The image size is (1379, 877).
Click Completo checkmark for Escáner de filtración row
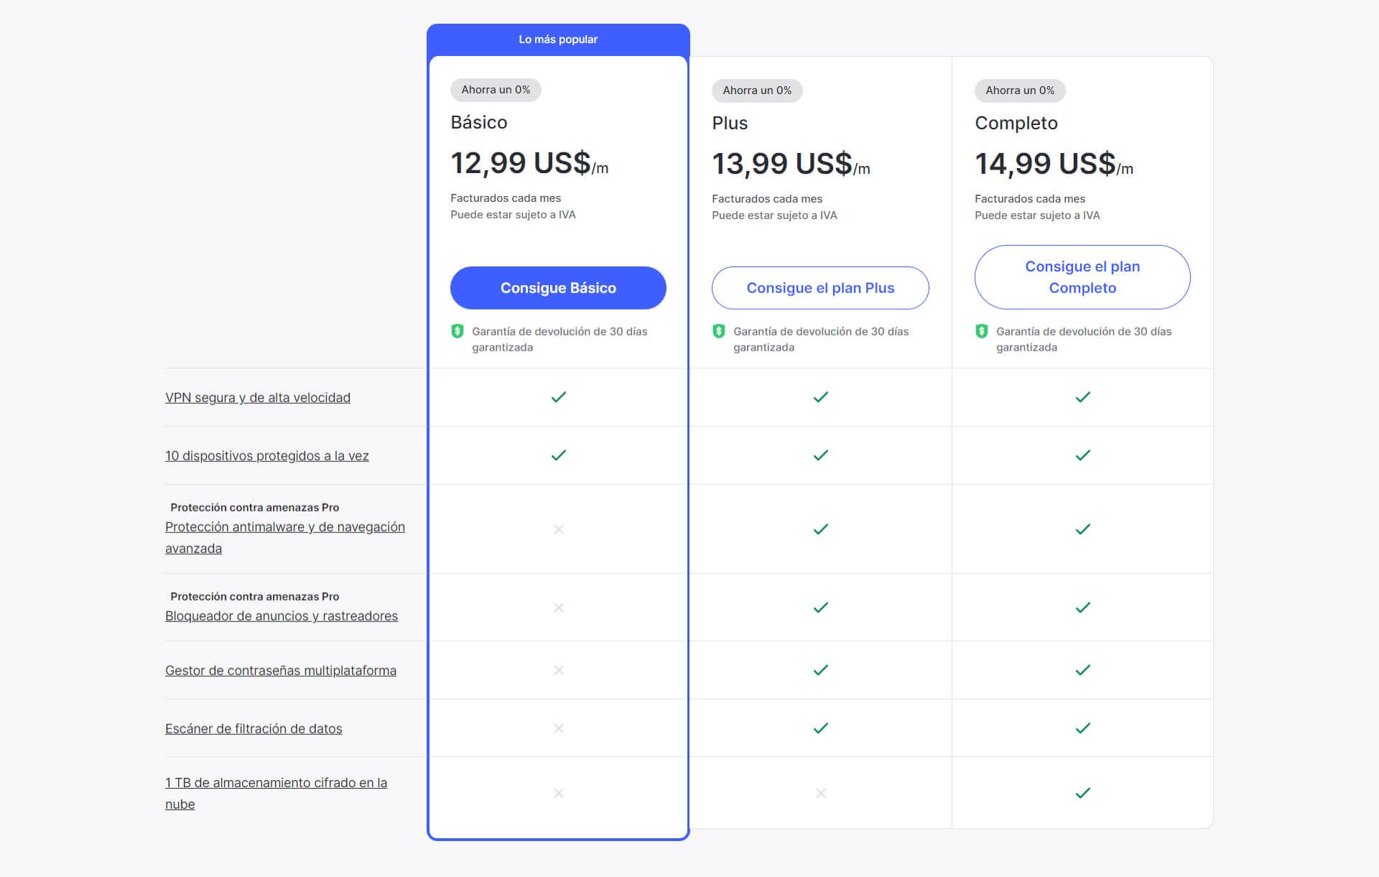click(1083, 728)
